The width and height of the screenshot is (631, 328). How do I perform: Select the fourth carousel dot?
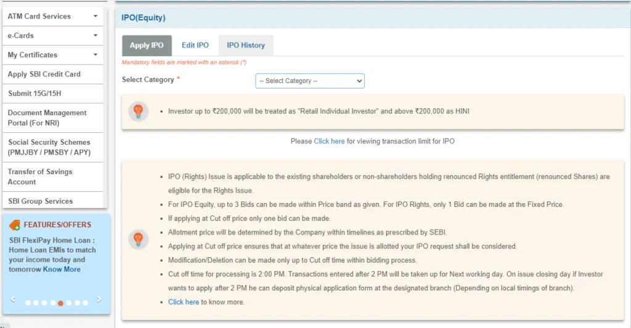click(x=53, y=303)
